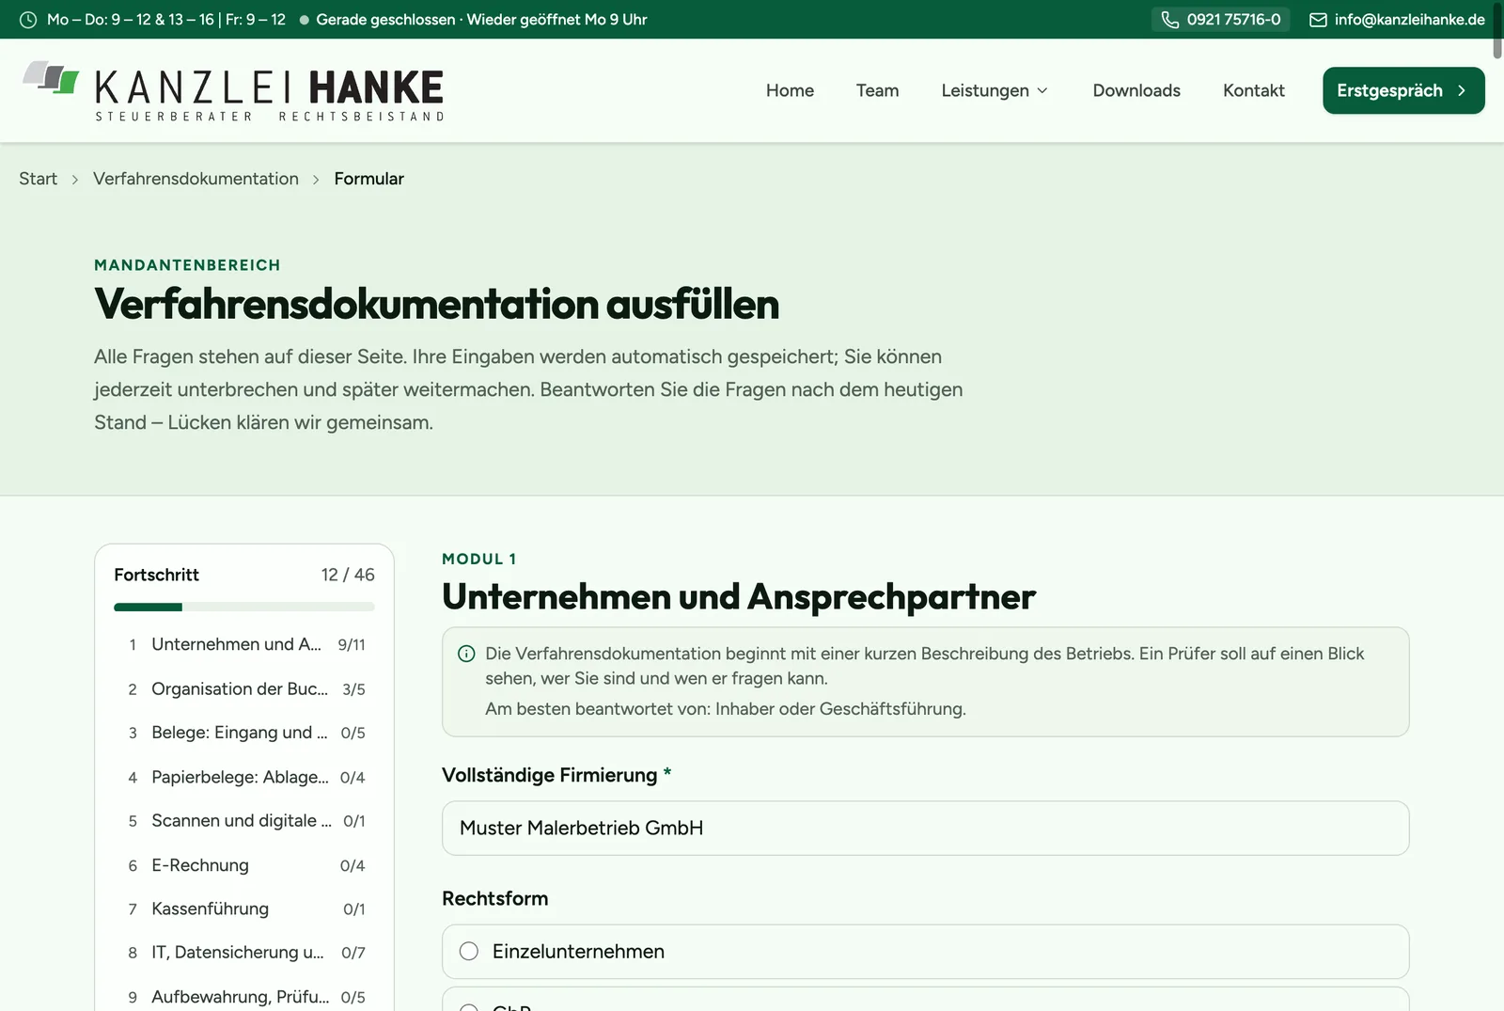Screen dimensions: 1504x1011
Task: Click the 'Rechtsform' field label
Action: (x=494, y=898)
